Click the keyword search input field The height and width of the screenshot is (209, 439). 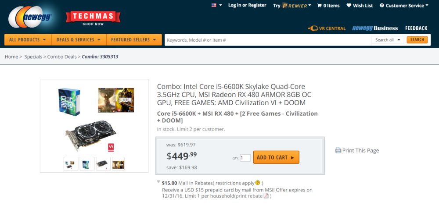268,40
